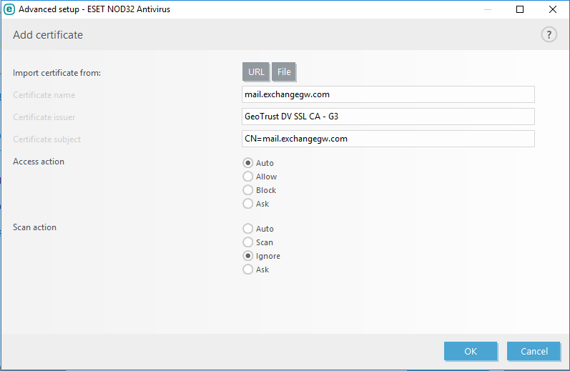Close the Advanced setup window
Screen dimensions: 570x371
tap(553, 9)
